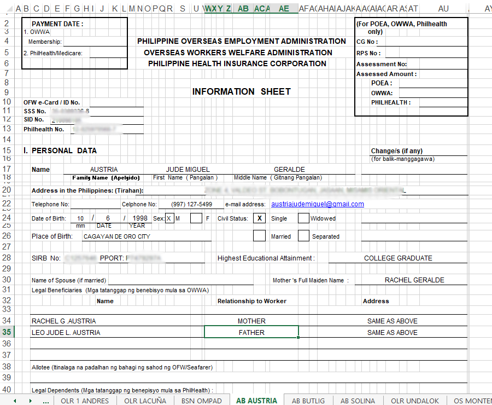This screenshot has height=405, width=492.
Task: Check the Sex F checkbox
Action: pos(196,218)
